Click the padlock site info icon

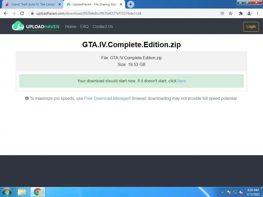(x=32, y=13)
